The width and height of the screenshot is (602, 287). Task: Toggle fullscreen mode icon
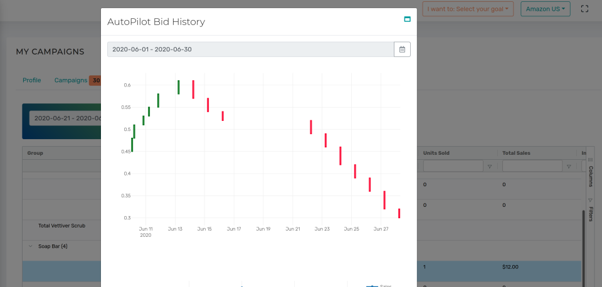(584, 9)
